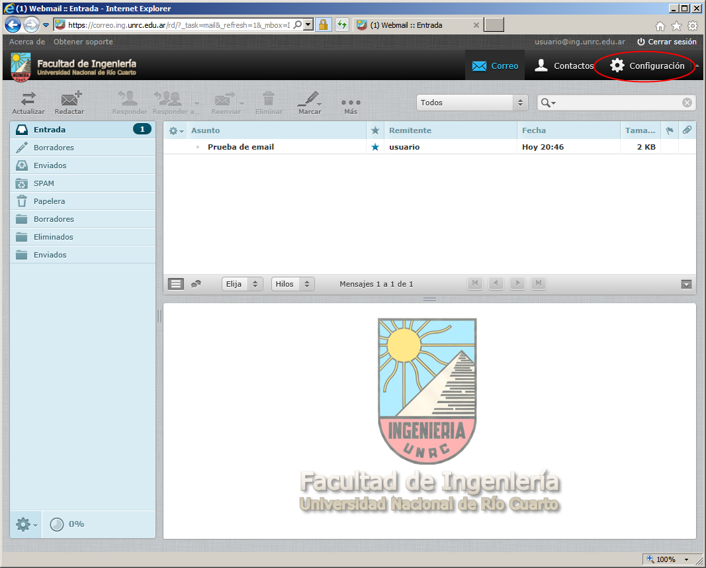Open the Borradores folder with pencil icon
The width and height of the screenshot is (706, 568).
pyautogui.click(x=83, y=147)
